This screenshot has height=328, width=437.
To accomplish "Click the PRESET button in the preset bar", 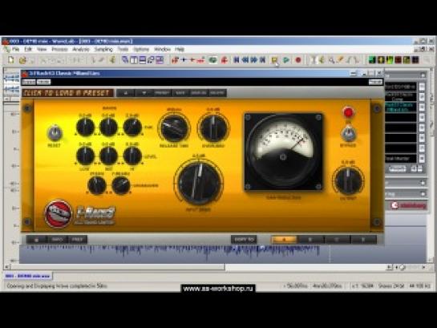I will (162, 93).
